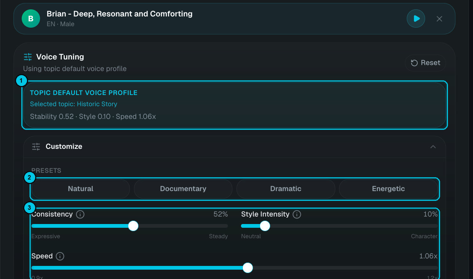The image size is (473, 279).
Task: Click the 52% Consistency value
Action: [x=221, y=214]
